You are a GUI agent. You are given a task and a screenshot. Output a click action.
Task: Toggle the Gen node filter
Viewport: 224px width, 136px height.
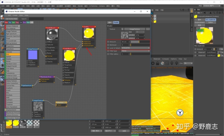pos(14,23)
